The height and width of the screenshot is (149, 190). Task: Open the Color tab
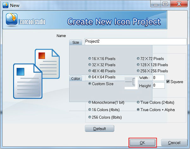pyautogui.click(x=76, y=78)
